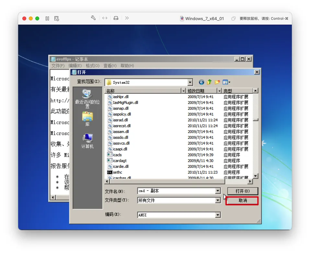Click the IasMigPlugin.dll file icon
310x254 pixels.
coord(110,102)
